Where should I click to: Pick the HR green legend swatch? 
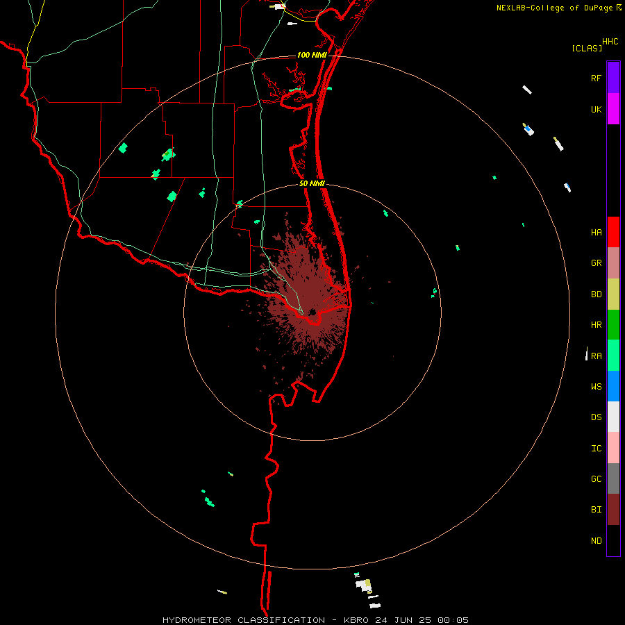613,324
